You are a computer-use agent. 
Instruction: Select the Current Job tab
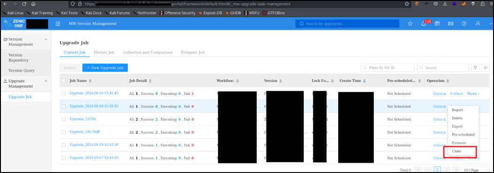point(74,52)
